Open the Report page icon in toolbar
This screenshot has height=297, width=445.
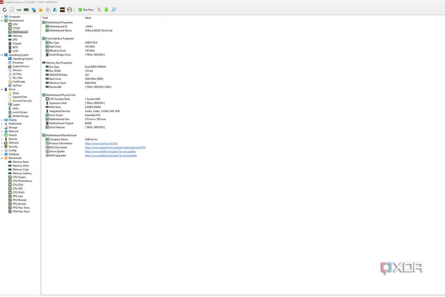[x=12, y=10]
